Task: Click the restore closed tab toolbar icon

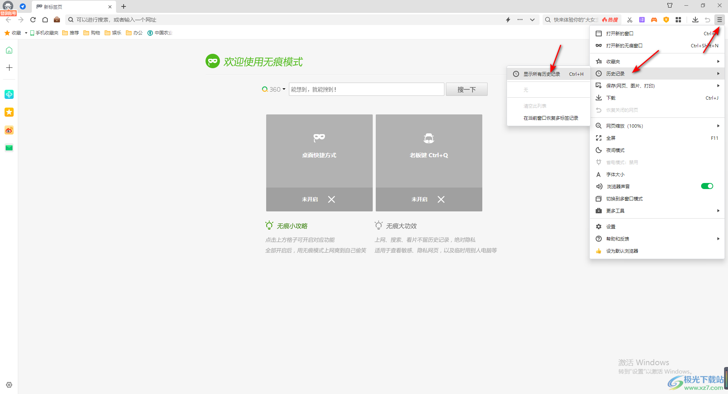Action: point(708,20)
